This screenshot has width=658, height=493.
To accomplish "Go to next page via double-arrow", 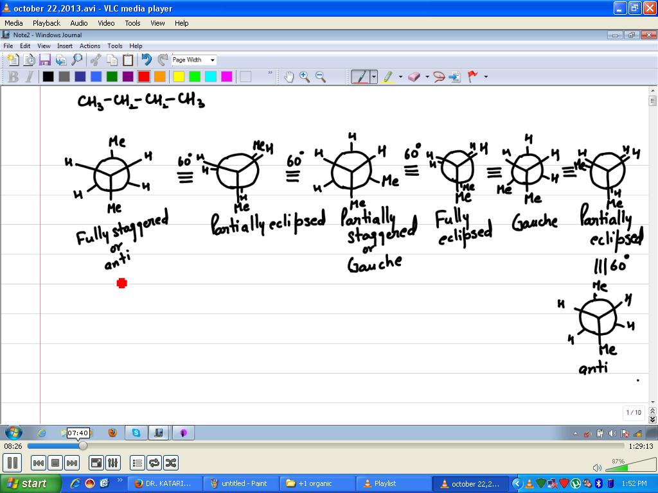I will tap(652, 419).
